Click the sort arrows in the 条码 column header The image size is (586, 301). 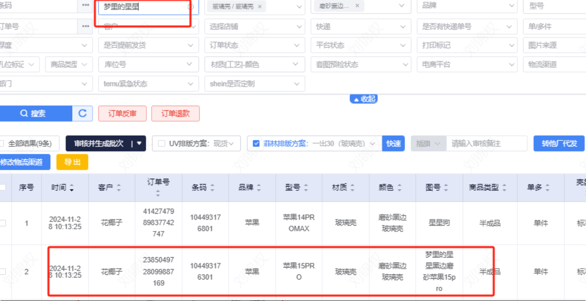212,188
